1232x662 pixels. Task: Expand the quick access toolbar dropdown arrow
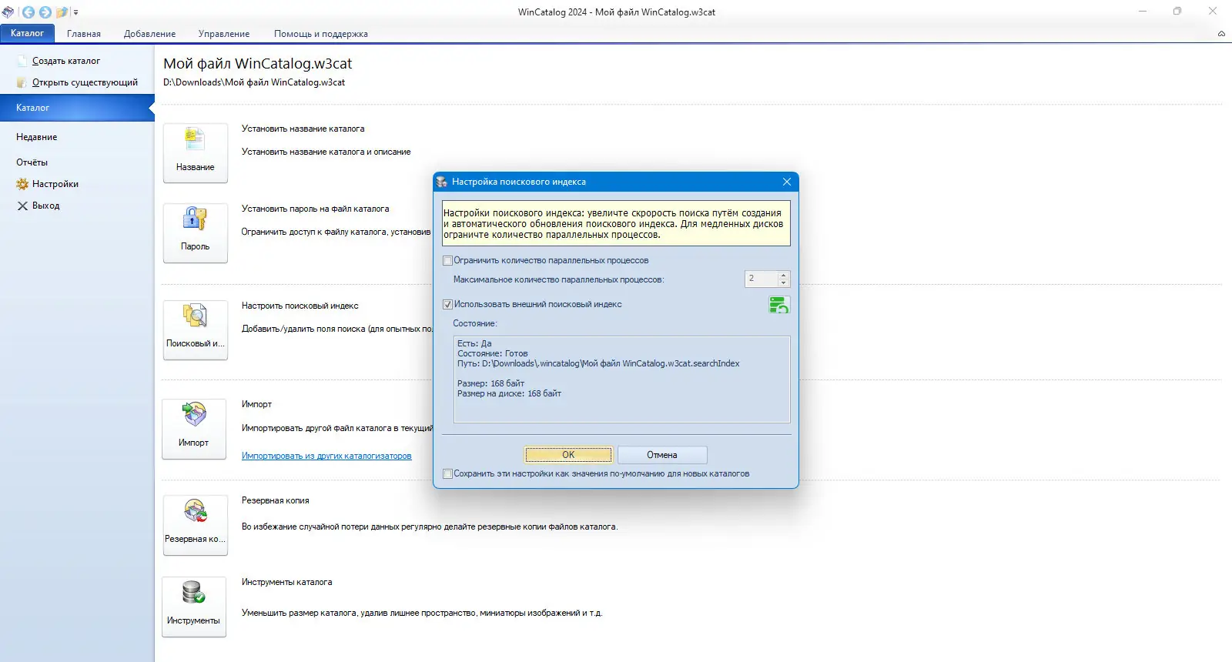click(x=75, y=12)
